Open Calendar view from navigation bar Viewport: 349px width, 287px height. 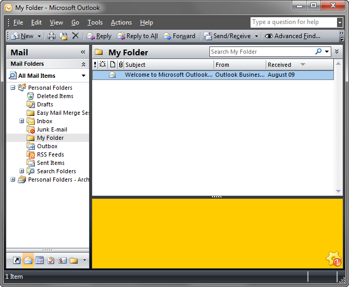40,260
